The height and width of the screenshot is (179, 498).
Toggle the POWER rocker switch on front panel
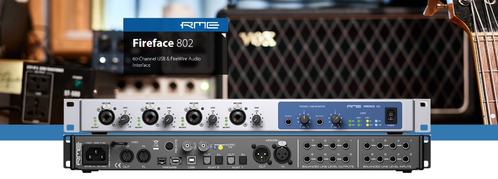pyautogui.click(x=391, y=116)
